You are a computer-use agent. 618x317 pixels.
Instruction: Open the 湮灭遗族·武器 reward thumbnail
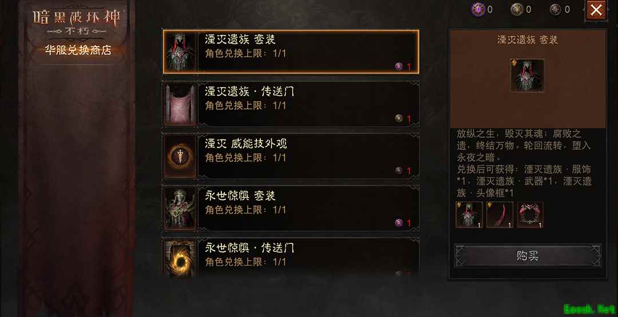[500, 215]
